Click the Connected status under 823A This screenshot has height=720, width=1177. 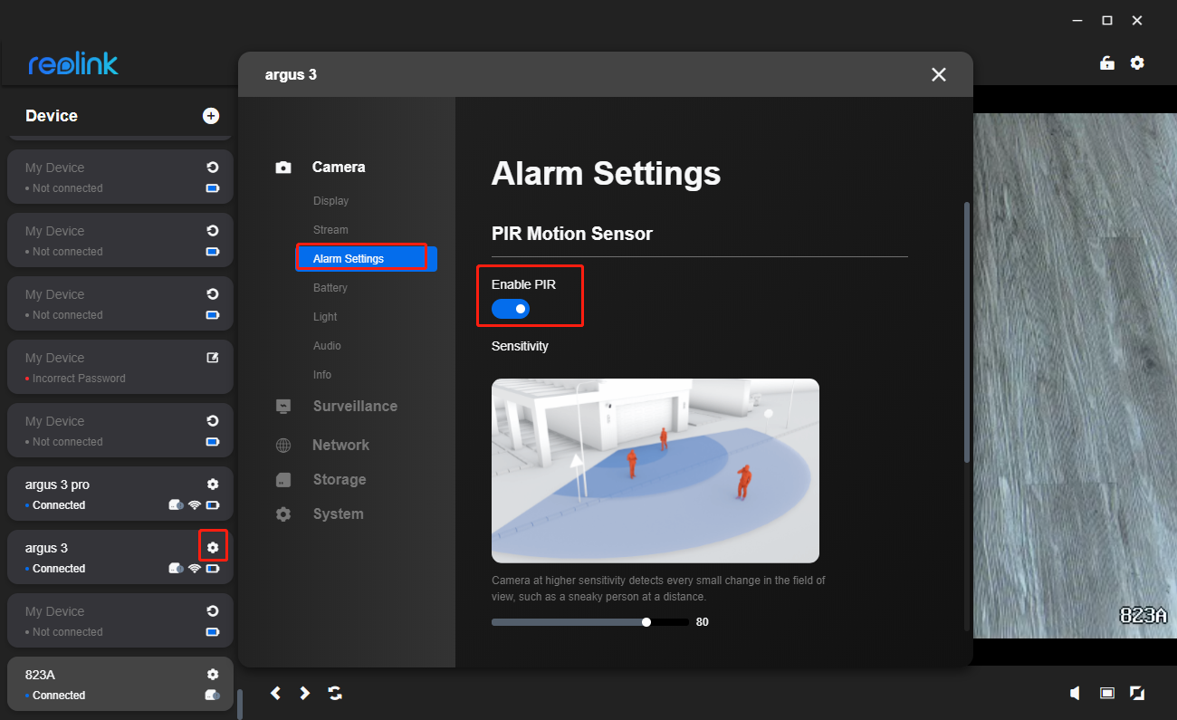[59, 696]
